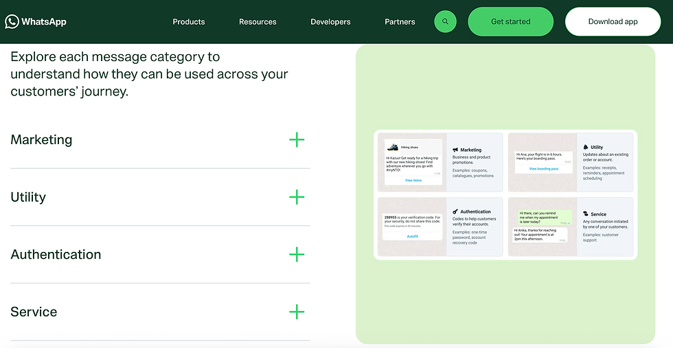Screen dimensions: 673x348
Task: Click the Utility bell icon in illustration
Action: click(x=585, y=147)
